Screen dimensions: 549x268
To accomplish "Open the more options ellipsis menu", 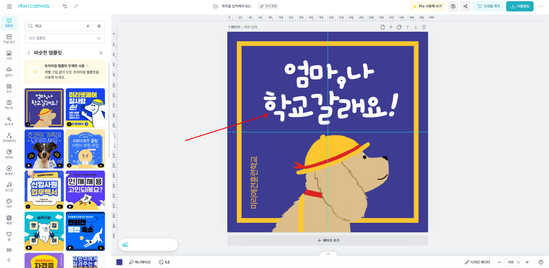I will (x=541, y=6).
